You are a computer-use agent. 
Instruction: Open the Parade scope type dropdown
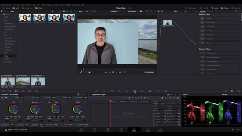point(225,94)
